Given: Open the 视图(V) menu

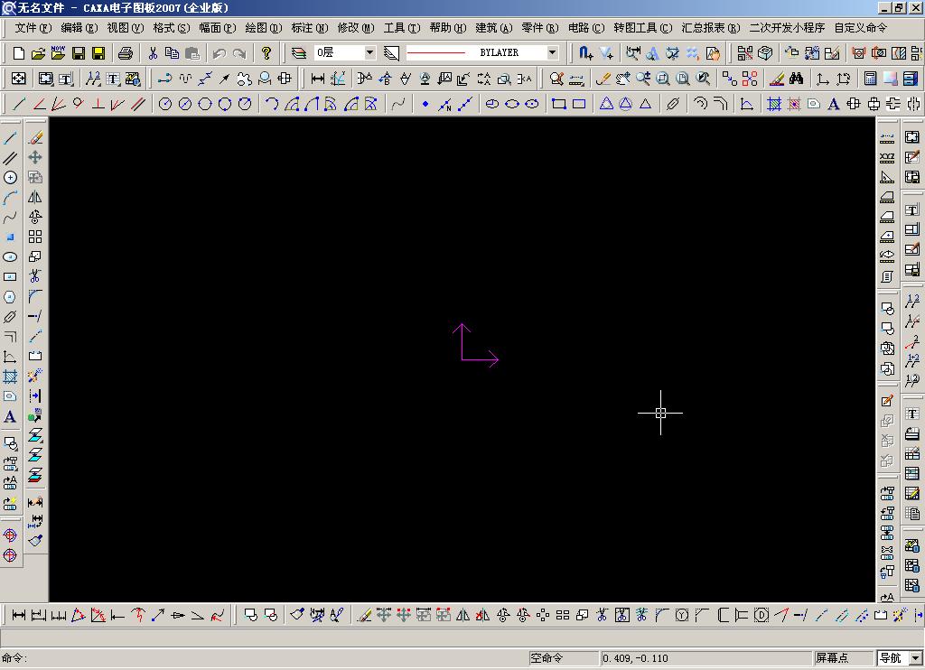Looking at the screenshot, I should 125,28.
